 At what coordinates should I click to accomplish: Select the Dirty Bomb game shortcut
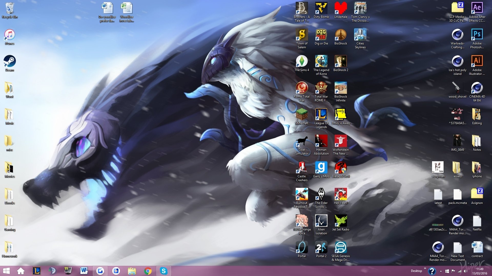coord(321,11)
